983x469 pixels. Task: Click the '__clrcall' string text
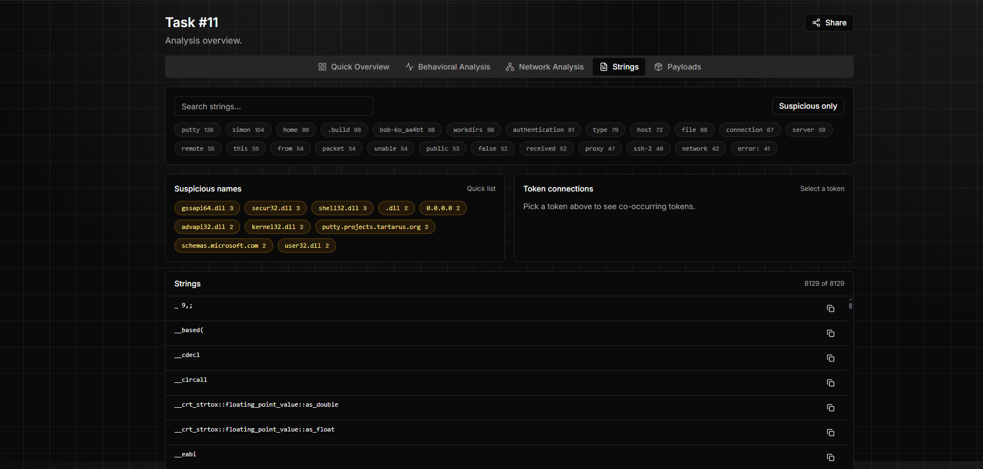(x=191, y=380)
